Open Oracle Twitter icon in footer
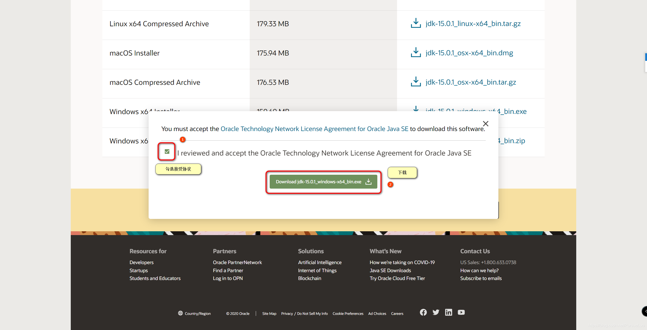 point(436,312)
